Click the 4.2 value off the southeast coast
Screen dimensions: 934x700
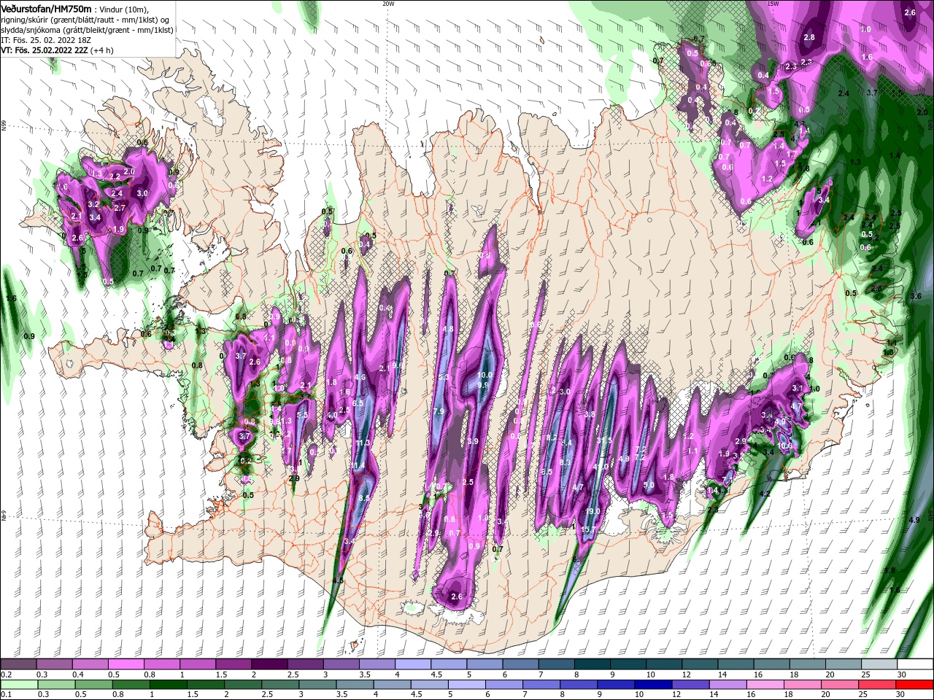point(765,494)
